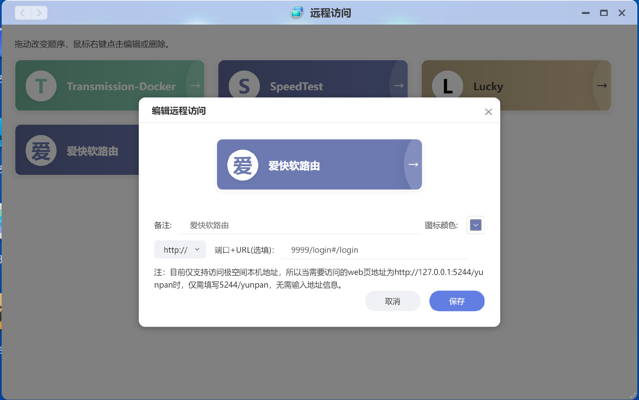
Task: Click the Transmission-Docker card arrow
Action: click(x=195, y=86)
